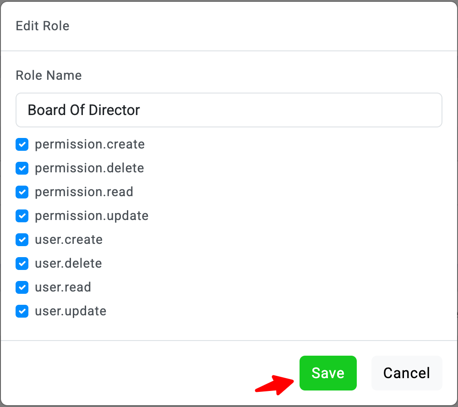Viewport: 458px width, 407px height.
Task: Click the Role Name field label
Action: (49, 75)
